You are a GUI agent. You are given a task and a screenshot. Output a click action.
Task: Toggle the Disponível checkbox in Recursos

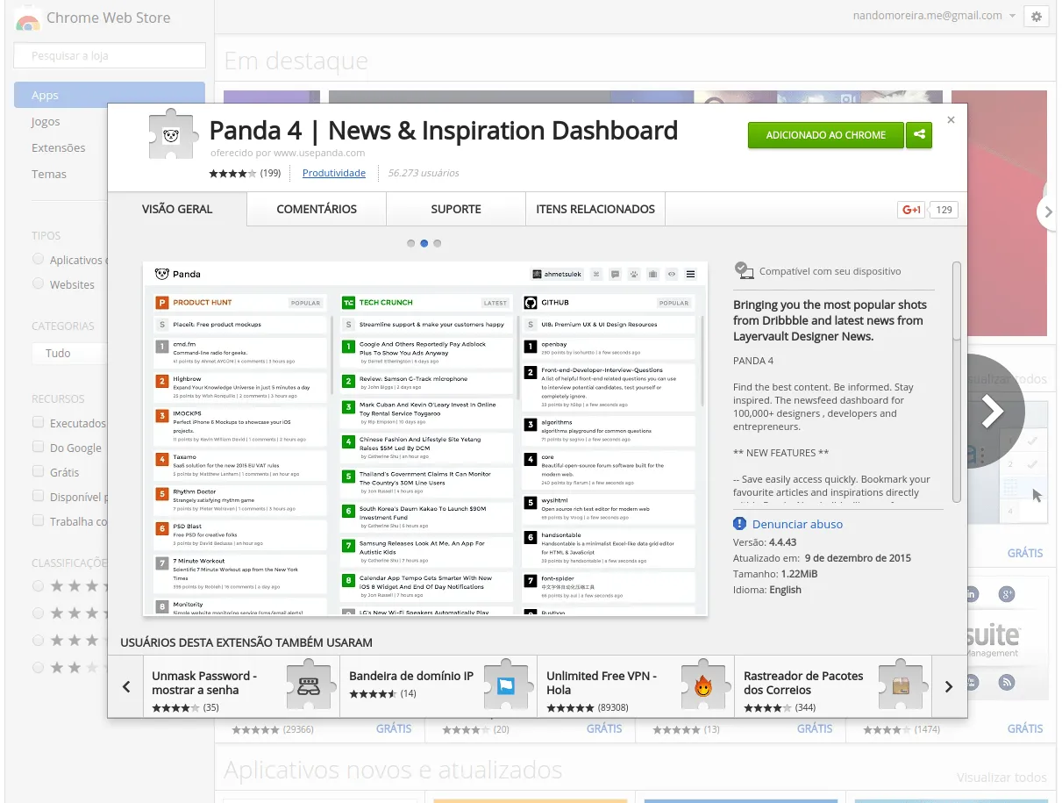pyautogui.click(x=38, y=496)
